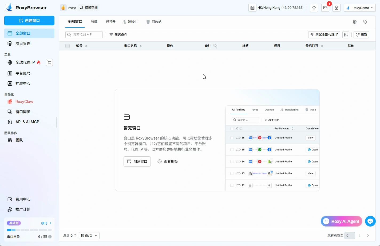Toggle the select-all checkbox in table header
This screenshot has width=380, height=246.
coord(68,46)
